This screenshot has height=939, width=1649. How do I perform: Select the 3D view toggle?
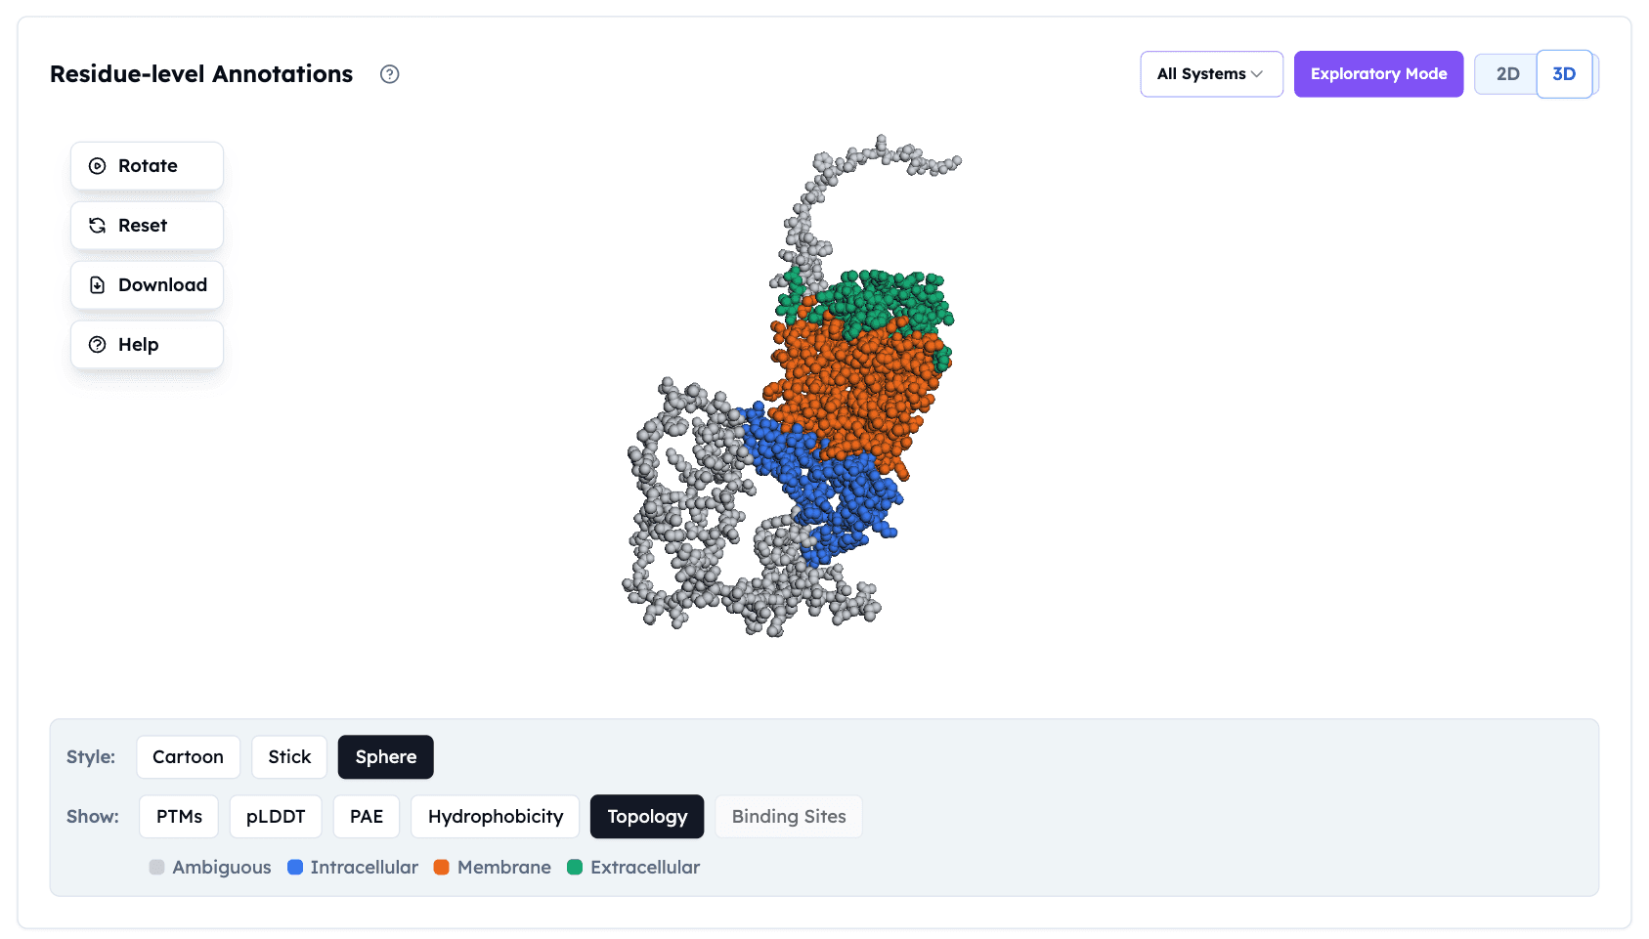[x=1564, y=73]
